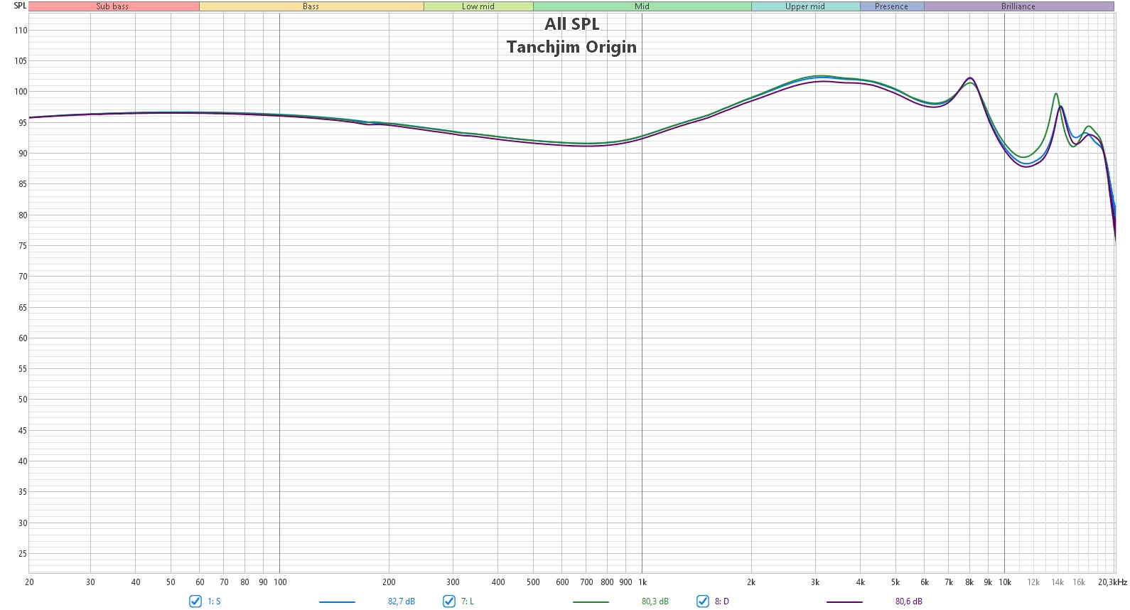Click the "5k" frequency axis tick label

(x=895, y=582)
